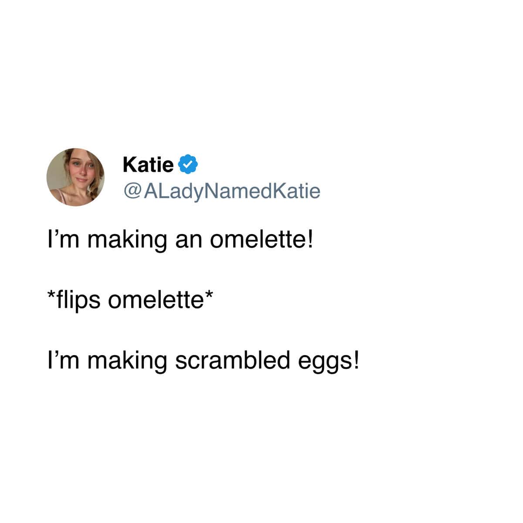Click the exclamation mark after "eggs"
The height and width of the screenshot is (523, 523).
tap(357, 360)
